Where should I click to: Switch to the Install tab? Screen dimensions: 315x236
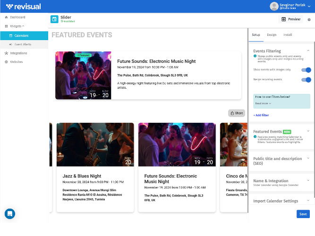[x=288, y=35]
